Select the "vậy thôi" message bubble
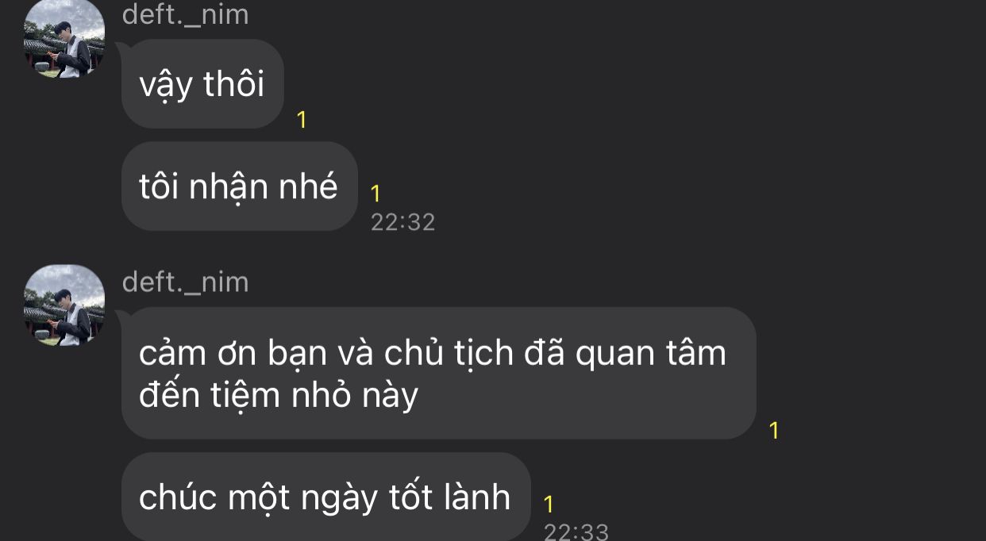 point(202,84)
